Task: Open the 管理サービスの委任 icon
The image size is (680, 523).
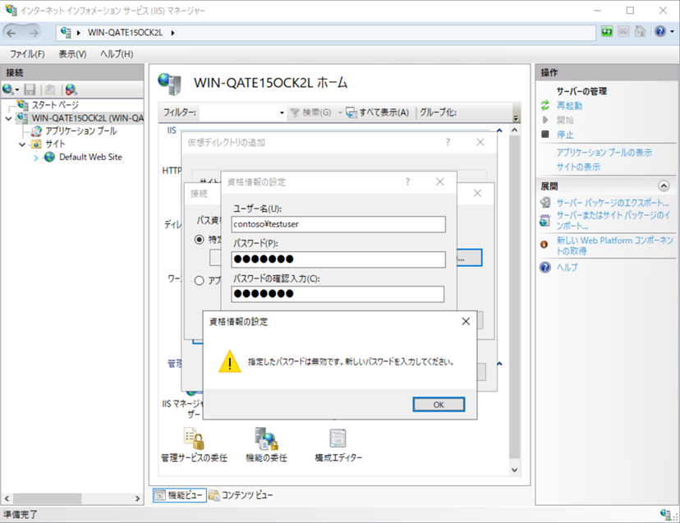Action: [x=194, y=441]
